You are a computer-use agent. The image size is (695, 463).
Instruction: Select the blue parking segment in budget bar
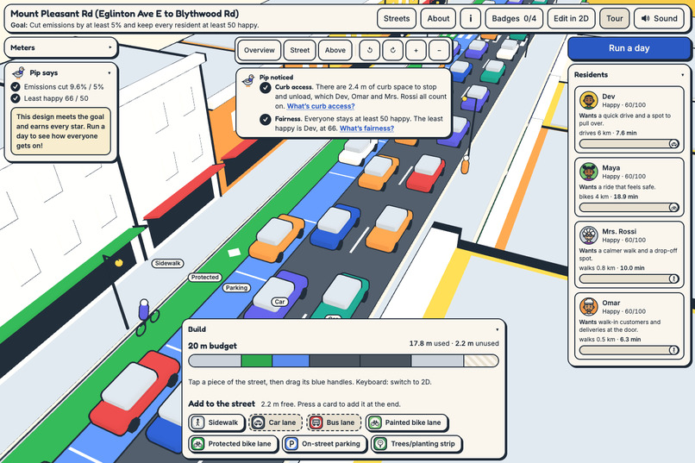pos(291,360)
